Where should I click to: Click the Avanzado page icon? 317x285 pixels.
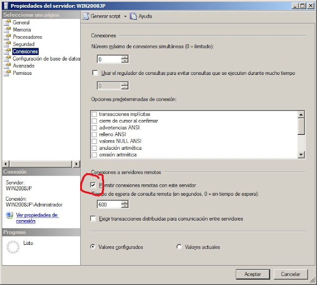click(x=7, y=66)
